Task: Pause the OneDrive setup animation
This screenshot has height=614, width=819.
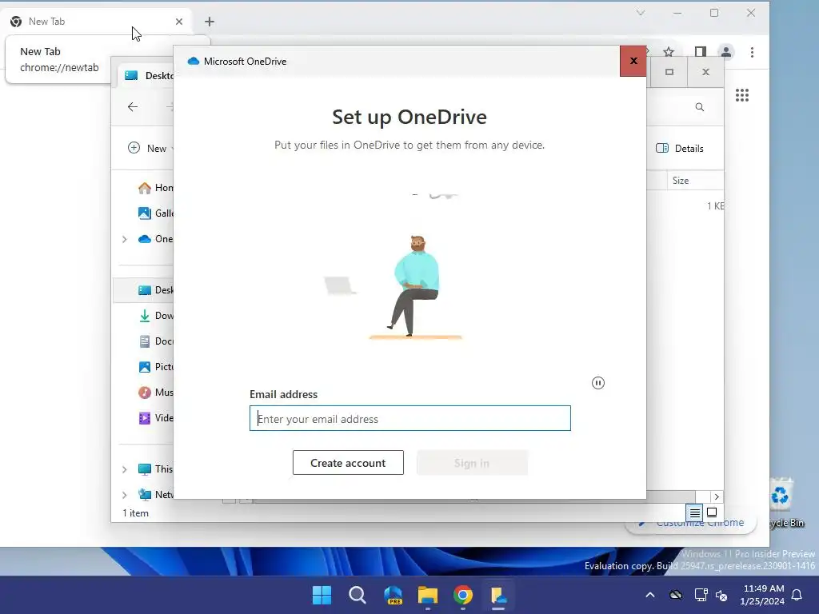Action: [x=598, y=383]
